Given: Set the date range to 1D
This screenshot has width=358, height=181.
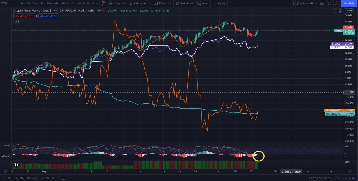Looking at the screenshot, I should click(x=4, y=178).
